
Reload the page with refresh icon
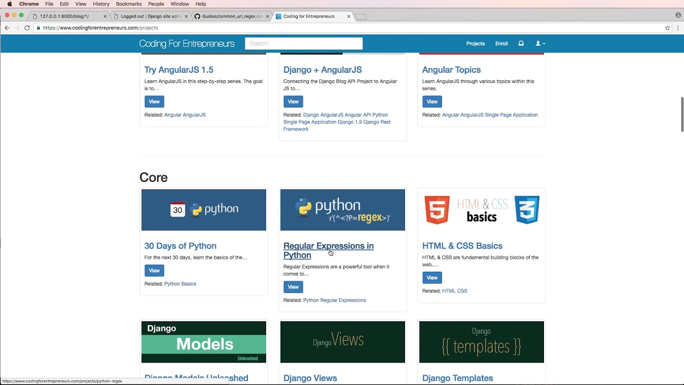tap(27, 28)
